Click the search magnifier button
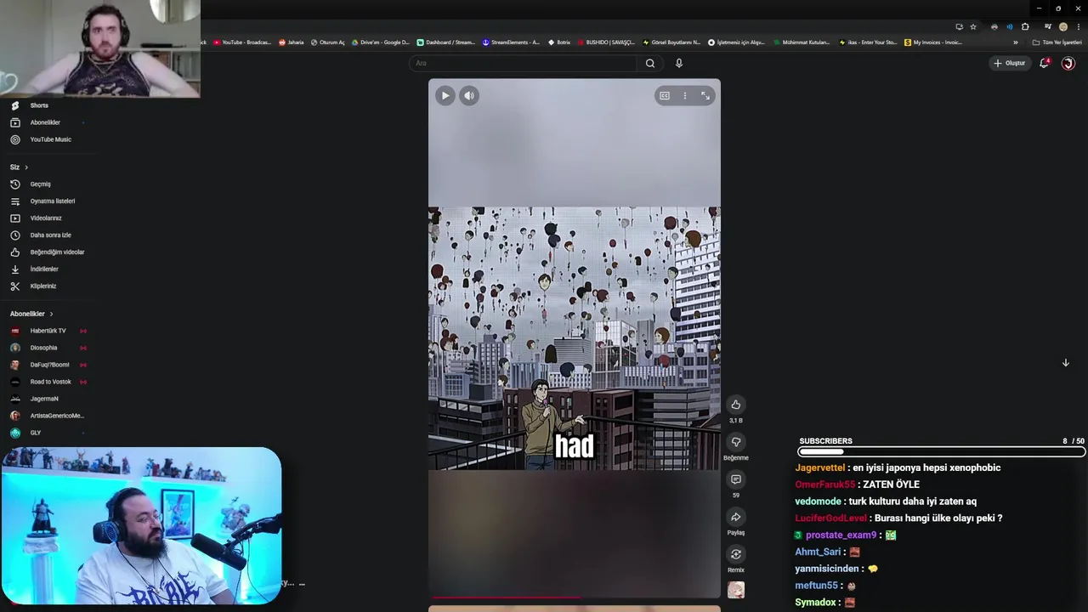 tap(650, 63)
